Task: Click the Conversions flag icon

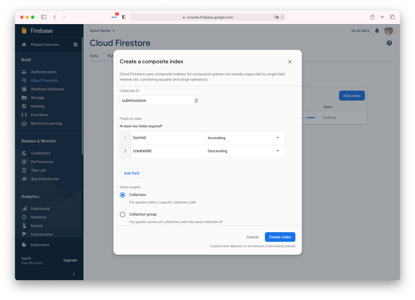Action: click(x=24, y=234)
